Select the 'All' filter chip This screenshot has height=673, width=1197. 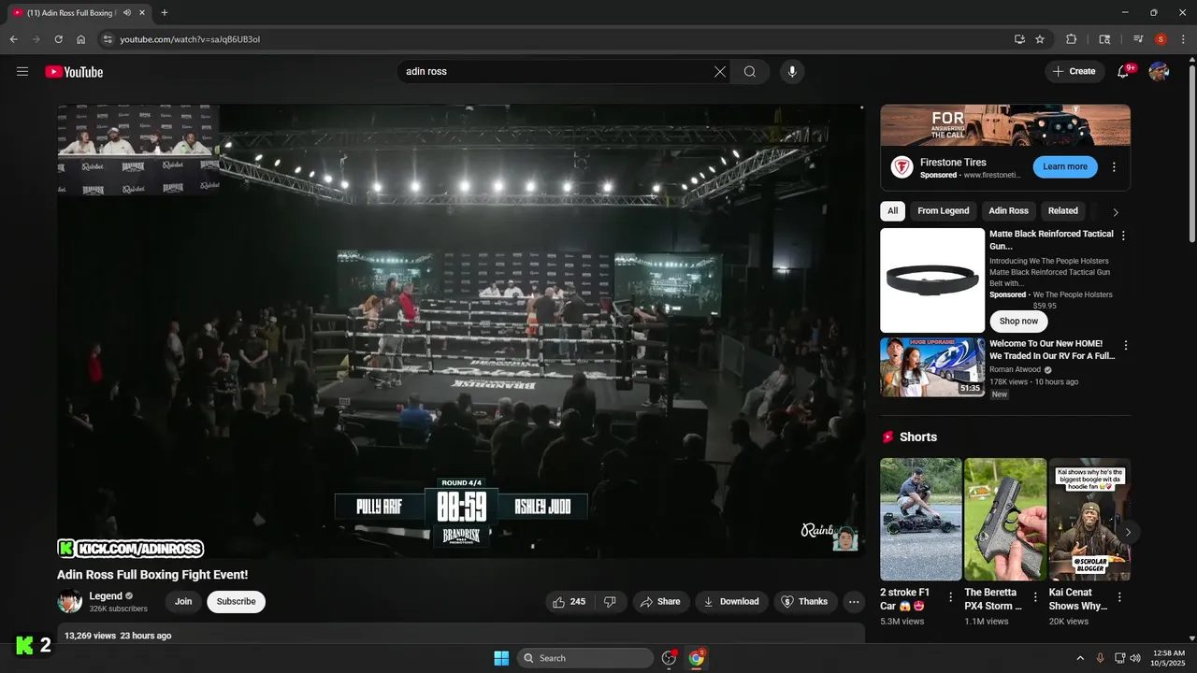click(892, 211)
